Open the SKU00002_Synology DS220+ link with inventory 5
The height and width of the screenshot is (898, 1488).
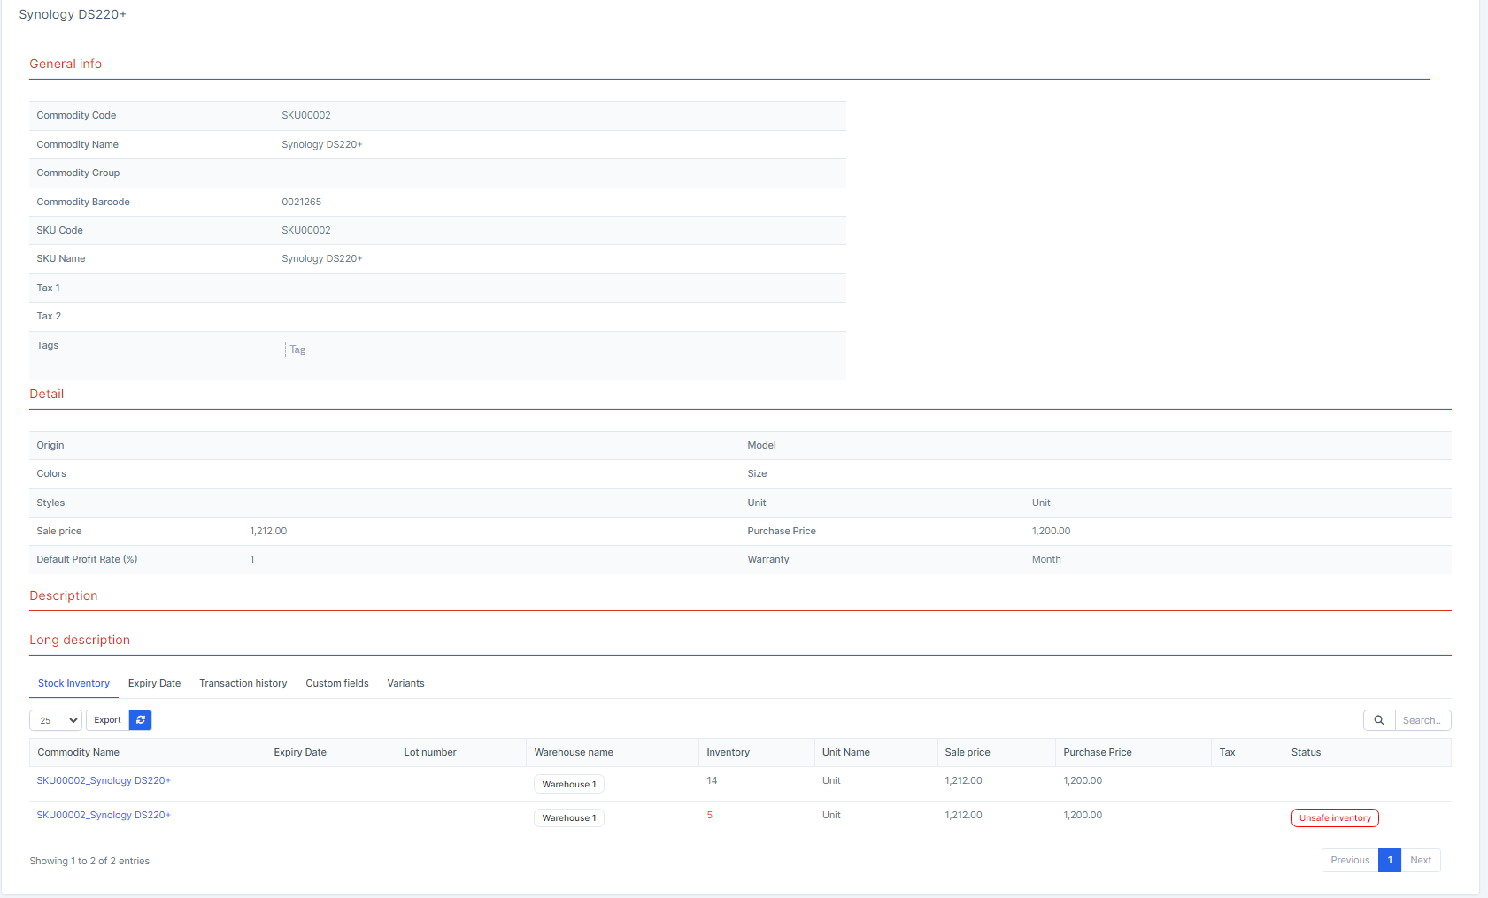click(x=104, y=815)
